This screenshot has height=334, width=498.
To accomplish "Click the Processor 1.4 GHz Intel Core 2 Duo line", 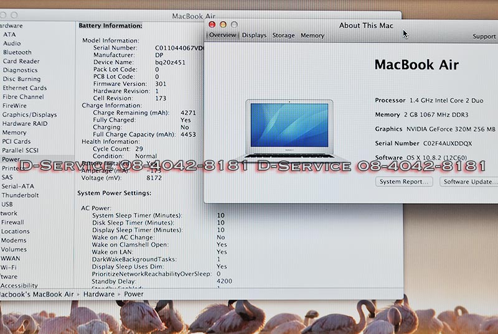I will [x=429, y=100].
